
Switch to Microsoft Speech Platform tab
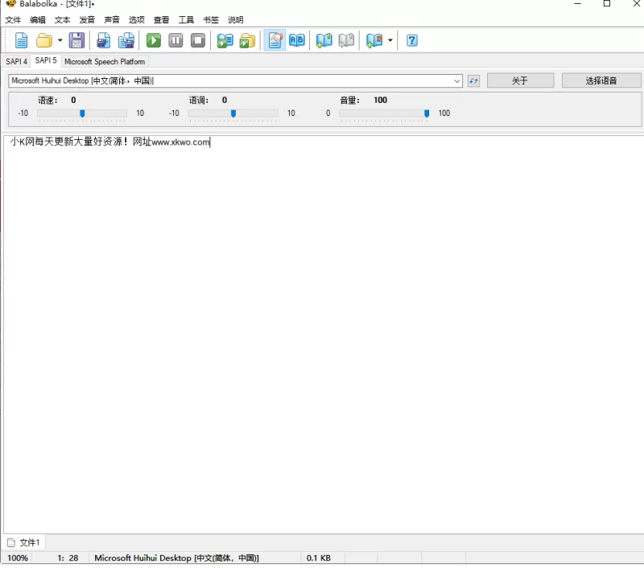[x=105, y=62]
